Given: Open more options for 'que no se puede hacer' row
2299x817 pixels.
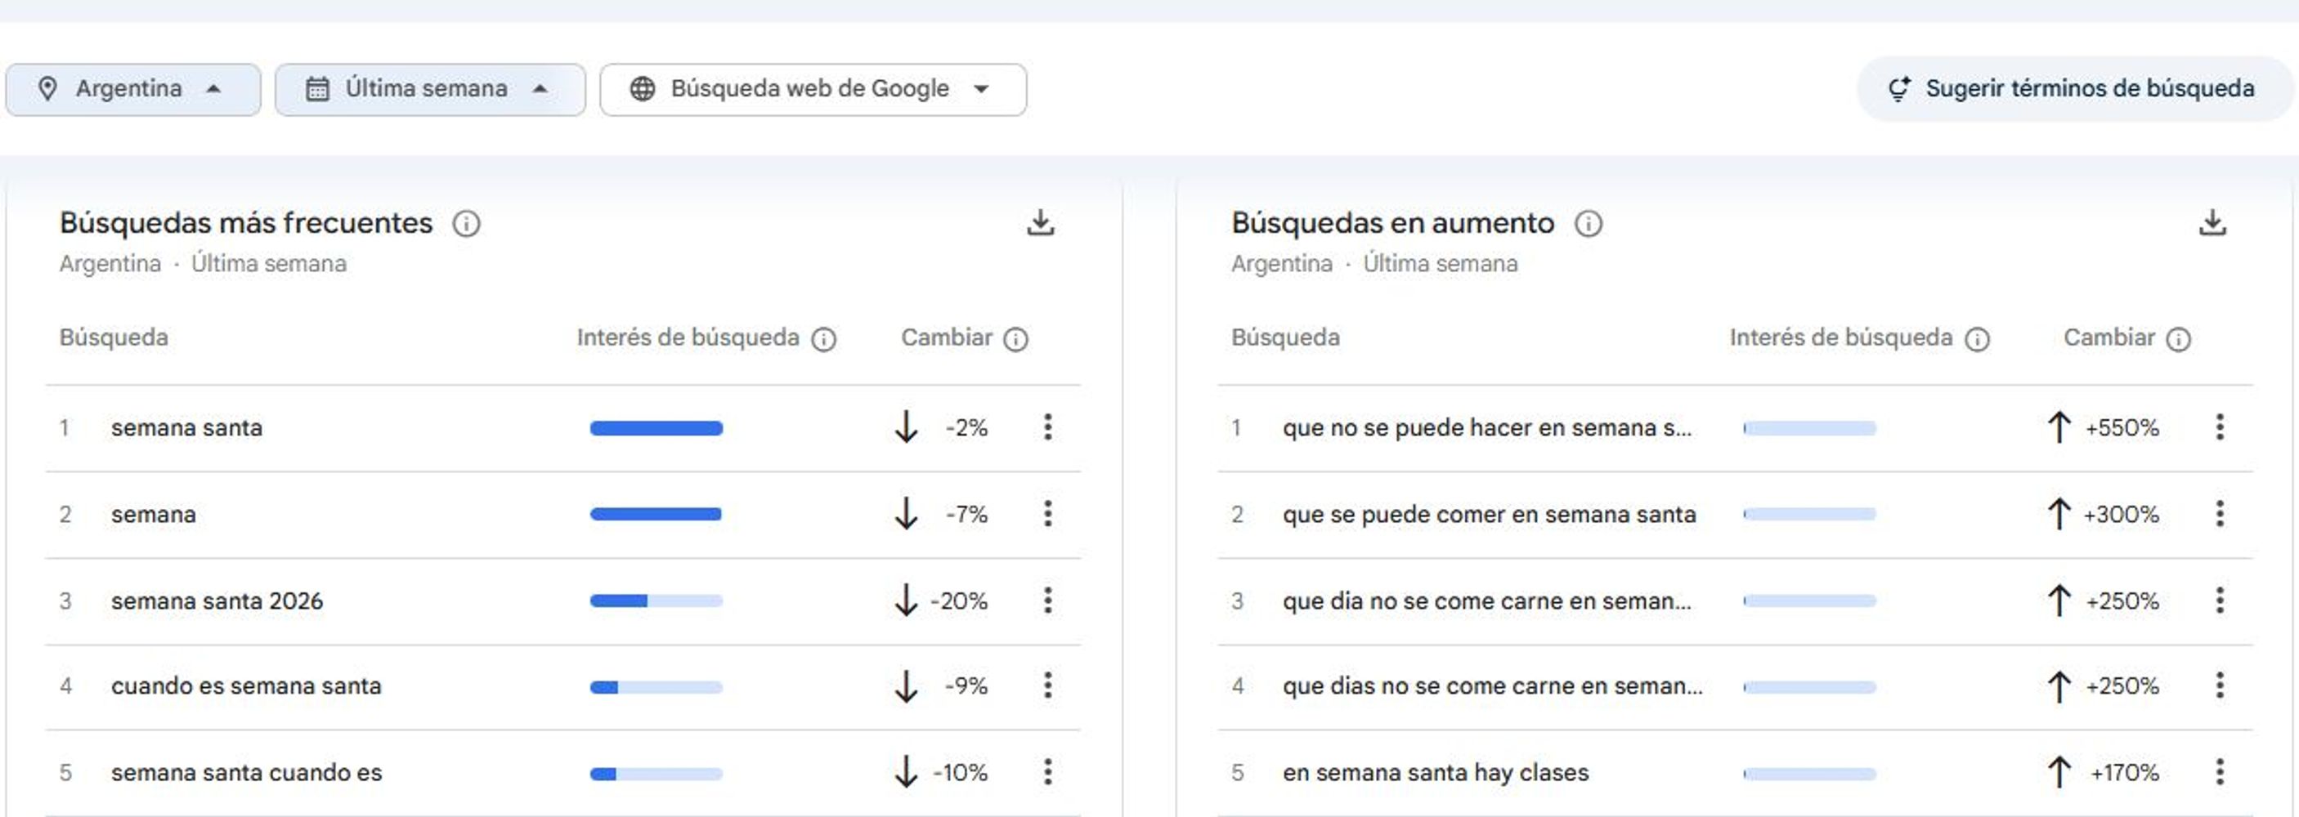Looking at the screenshot, I should (2220, 427).
